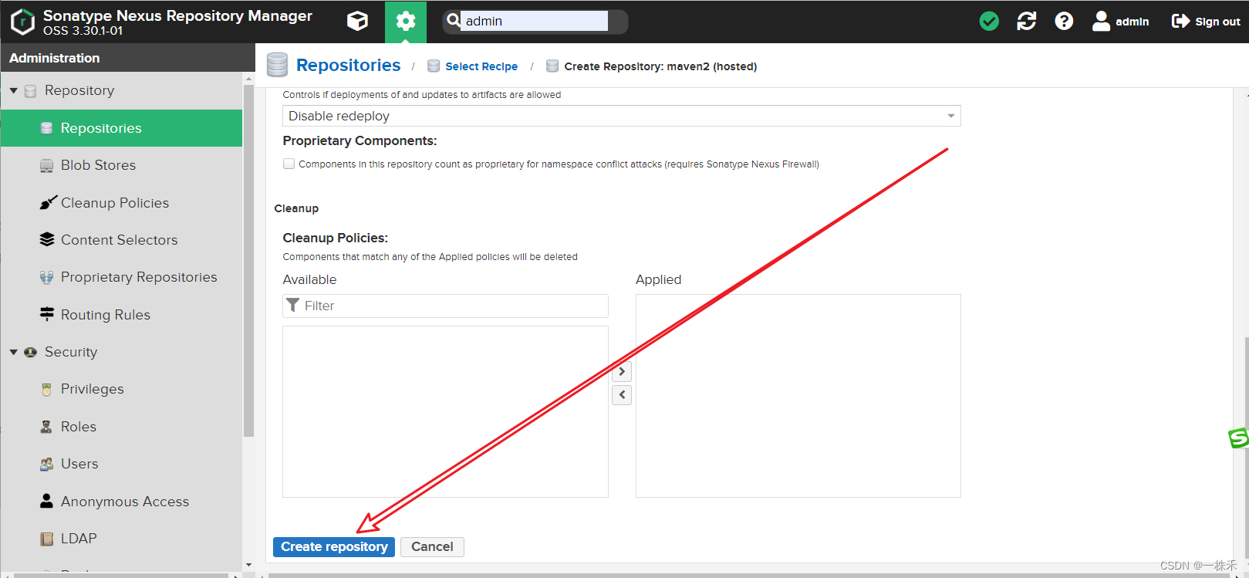Click the Blob Stores drive icon
The height and width of the screenshot is (578, 1249).
click(46, 166)
